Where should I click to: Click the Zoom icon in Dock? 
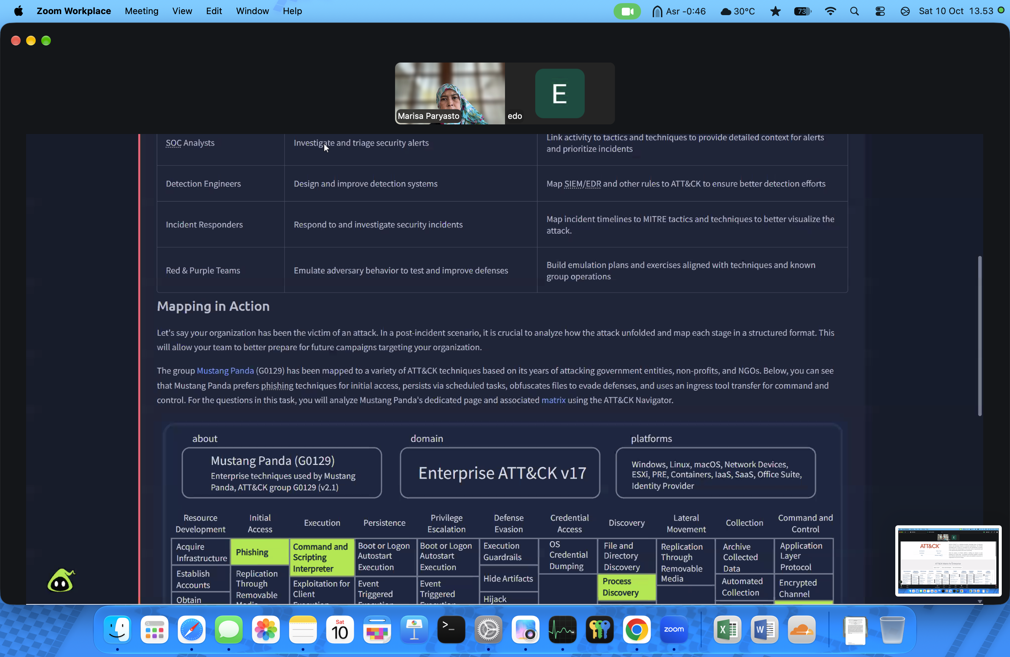click(x=673, y=630)
